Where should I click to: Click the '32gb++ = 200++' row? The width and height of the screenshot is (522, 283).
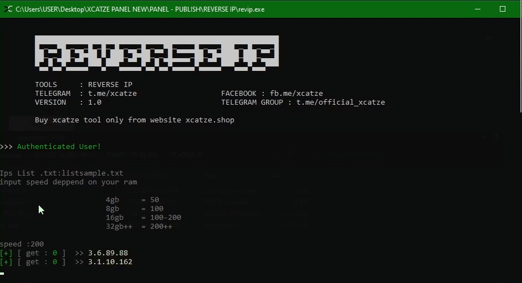139,227
